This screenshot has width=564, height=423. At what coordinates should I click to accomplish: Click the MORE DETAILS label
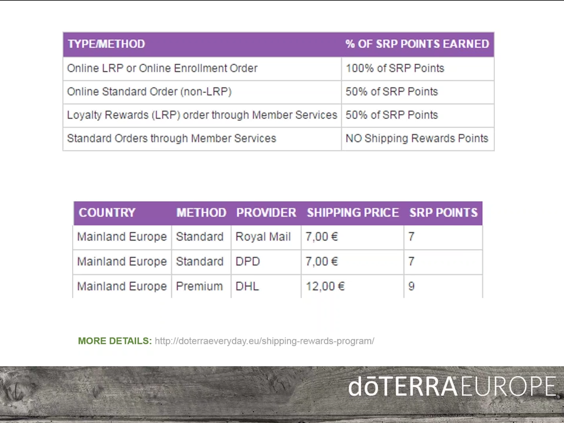pyautogui.click(x=115, y=341)
